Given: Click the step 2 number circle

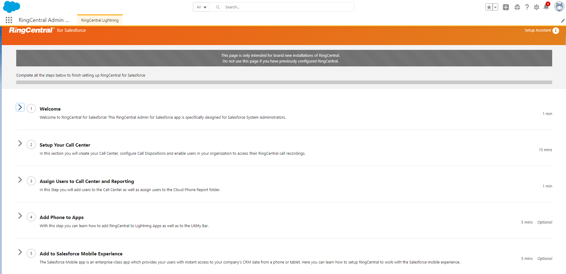Looking at the screenshot, I should (31, 145).
